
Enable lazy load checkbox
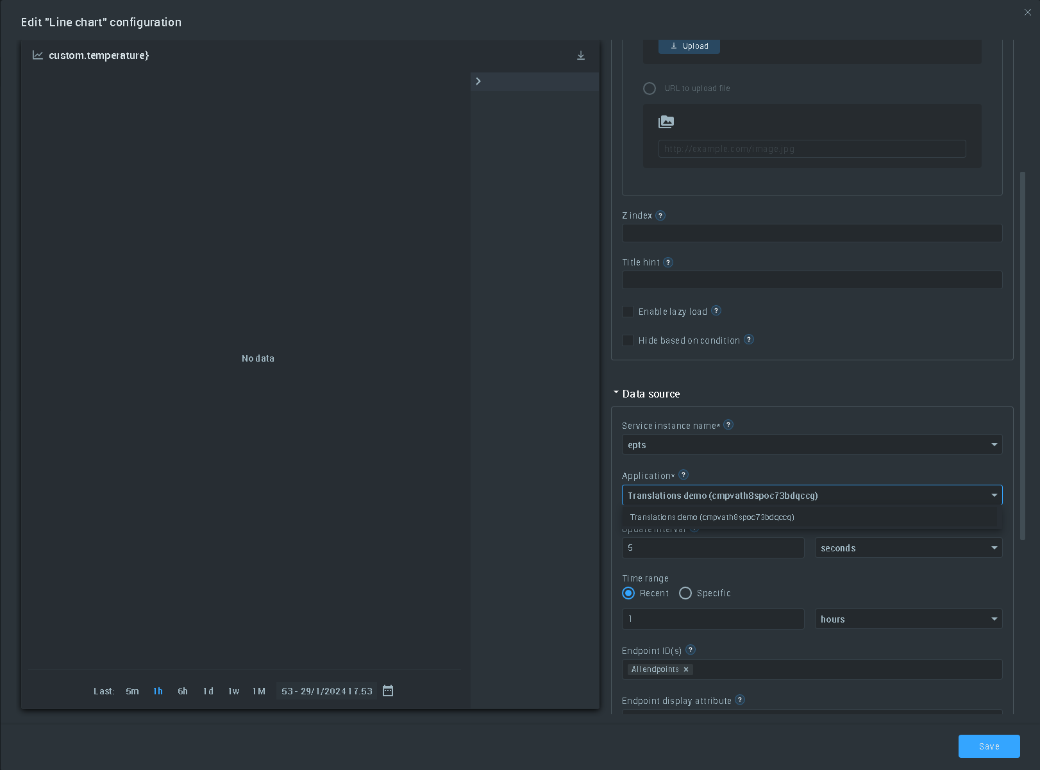point(628,312)
